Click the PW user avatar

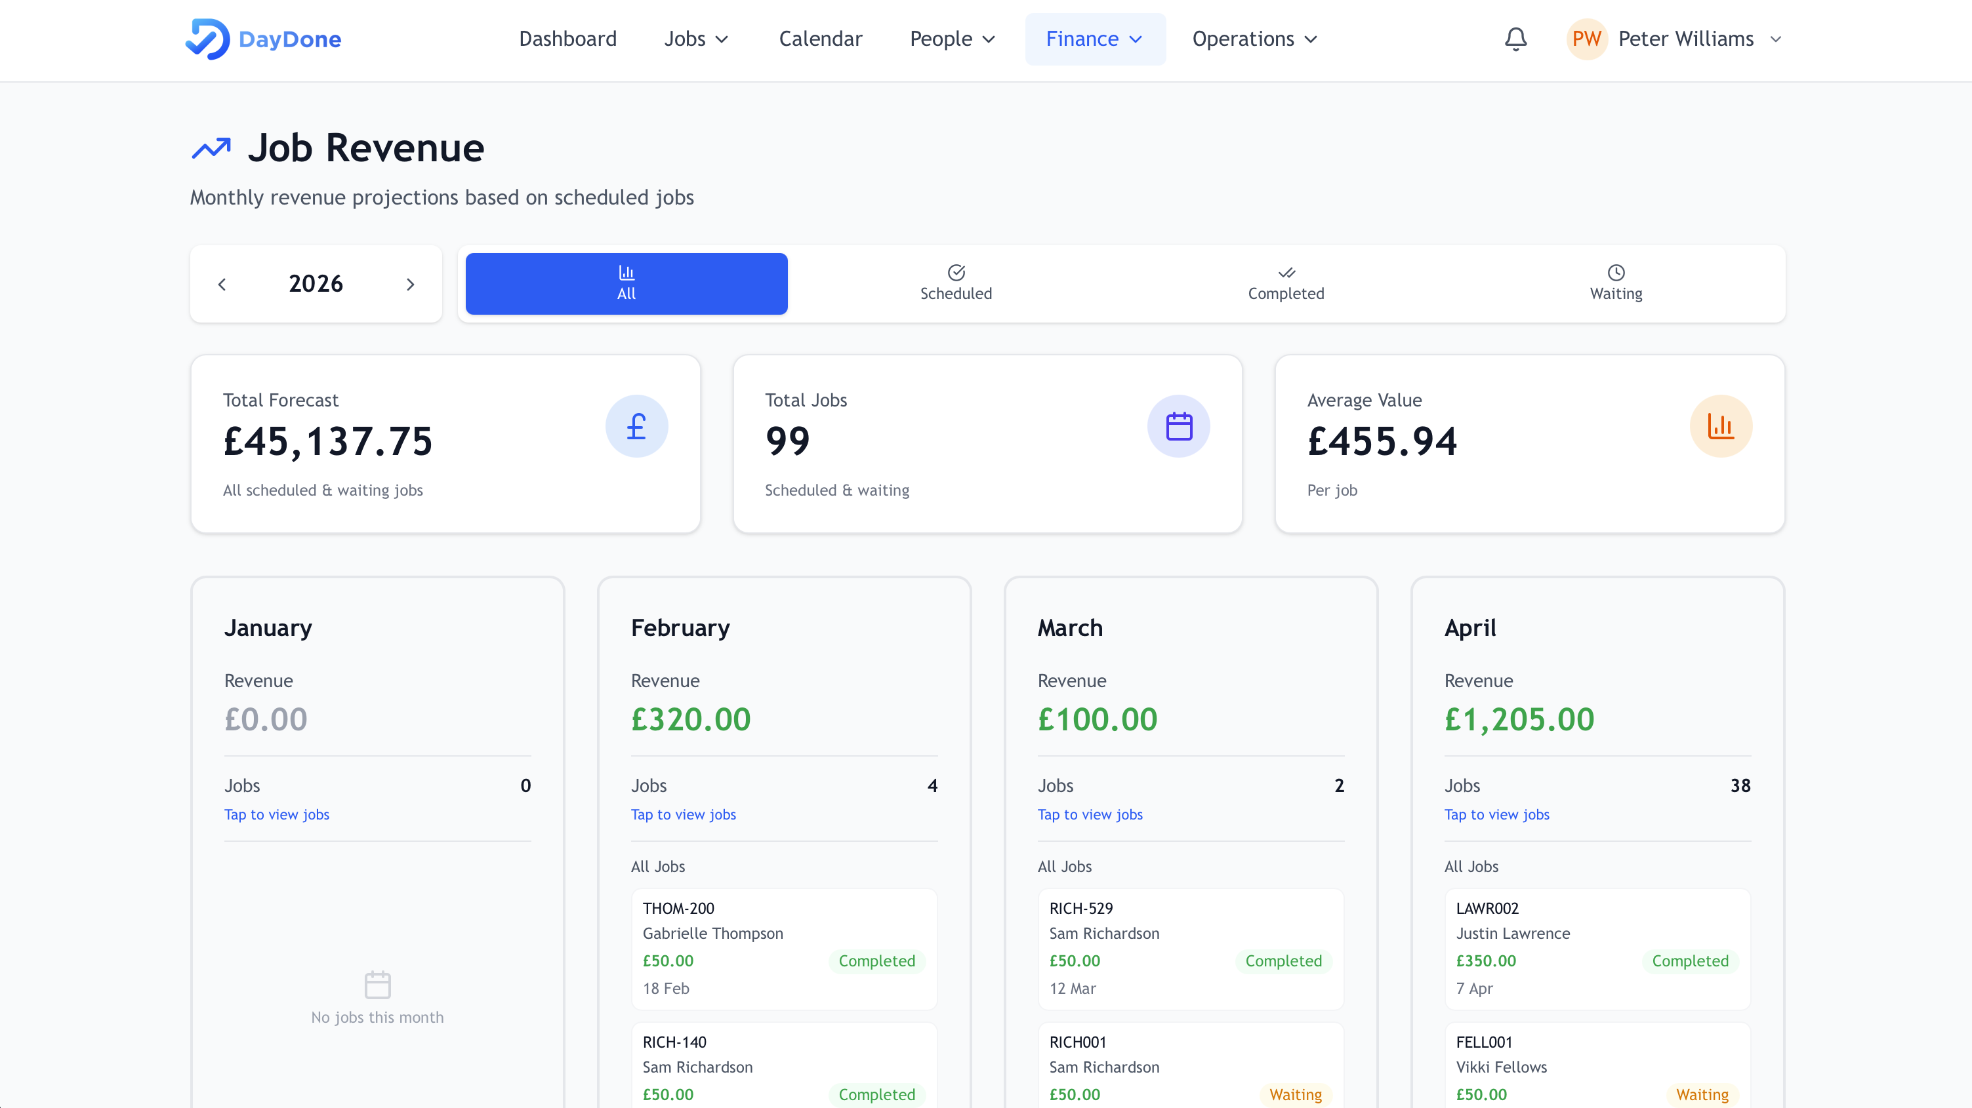click(x=1586, y=39)
